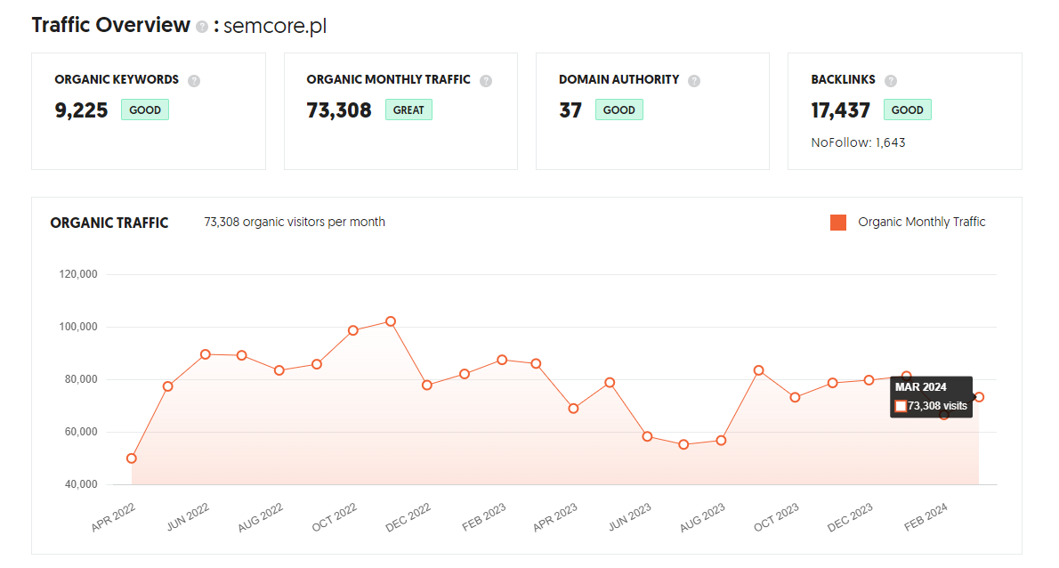Screen dimensions: 1059x568
Task: Select the peak NOV 2022 data point
Action: pos(391,321)
